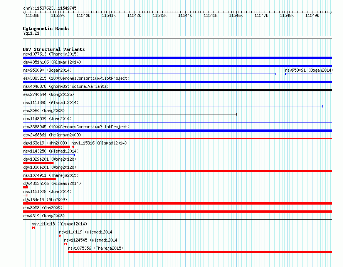343x267 pixels.
Task: Select dgv4353n106 (Alsmadi2014) label
Action: [52, 183]
